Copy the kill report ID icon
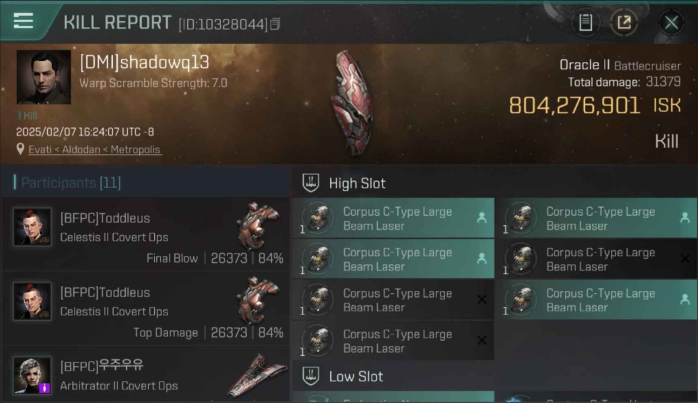 [x=275, y=24]
